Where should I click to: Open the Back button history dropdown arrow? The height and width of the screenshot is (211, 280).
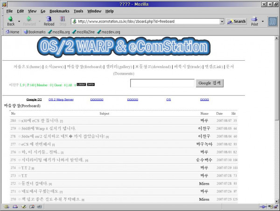coord(18,21)
